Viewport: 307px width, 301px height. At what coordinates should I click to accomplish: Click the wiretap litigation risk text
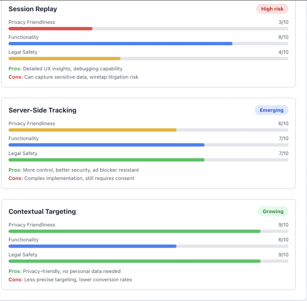114,77
